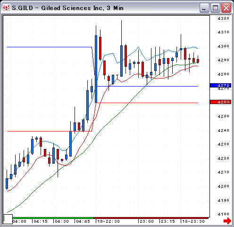Click the 4290 price scale label
This screenshot has width=234, height=227.
[223, 60]
